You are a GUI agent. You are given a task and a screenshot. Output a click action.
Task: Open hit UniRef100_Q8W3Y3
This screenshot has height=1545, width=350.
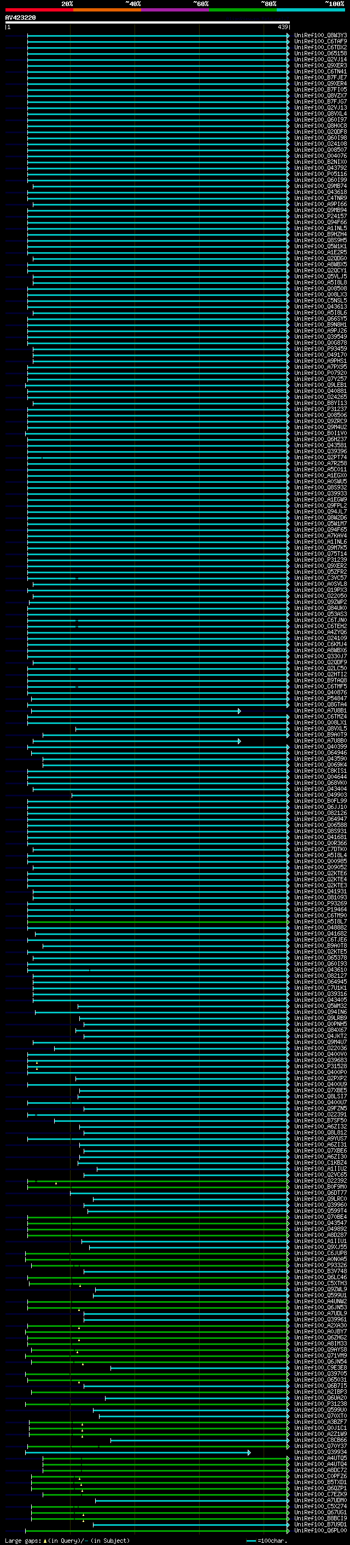(320, 36)
